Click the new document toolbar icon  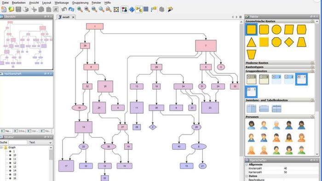(x=4, y=10)
